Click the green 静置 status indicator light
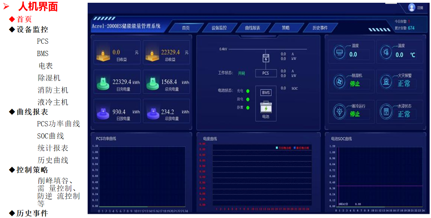The image size is (431, 218). pos(247,108)
